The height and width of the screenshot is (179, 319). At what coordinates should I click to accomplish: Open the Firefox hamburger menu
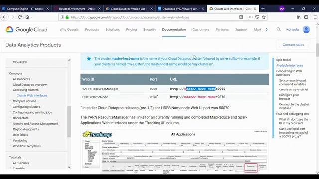(315, 17)
